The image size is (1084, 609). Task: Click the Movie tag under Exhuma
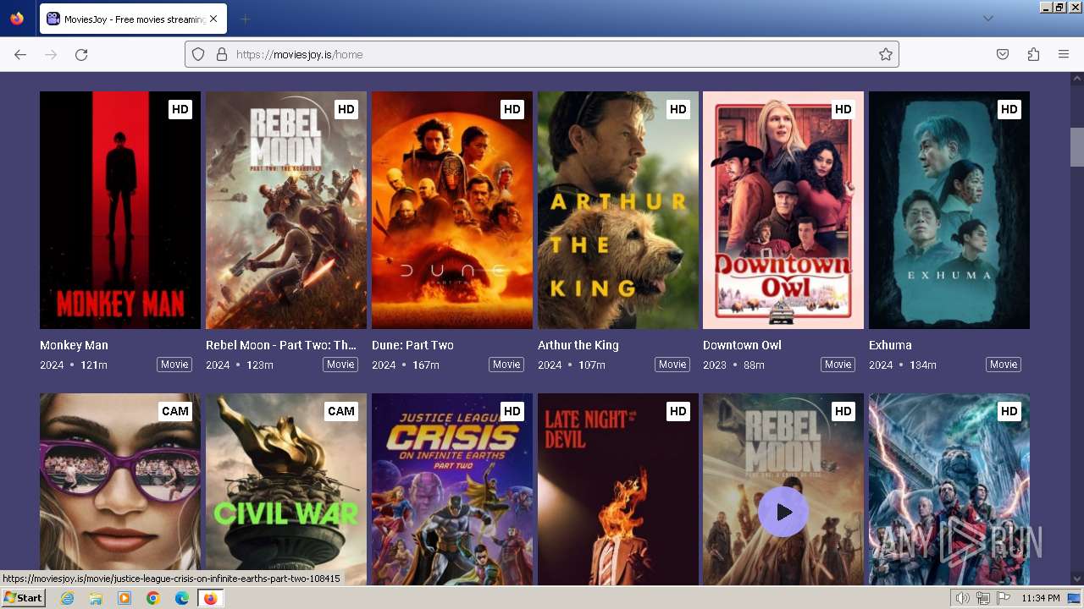[1004, 365]
